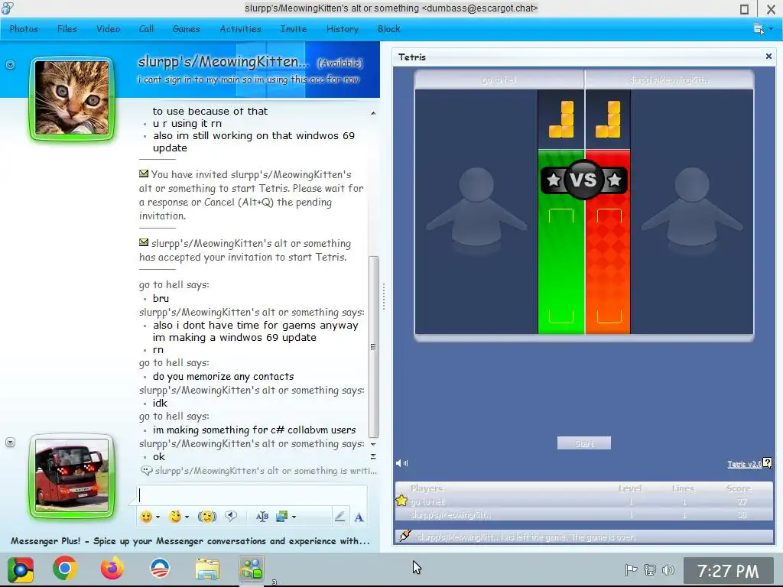Open the first taskbar Chrome-style icon
The image size is (783, 587).
point(21,569)
